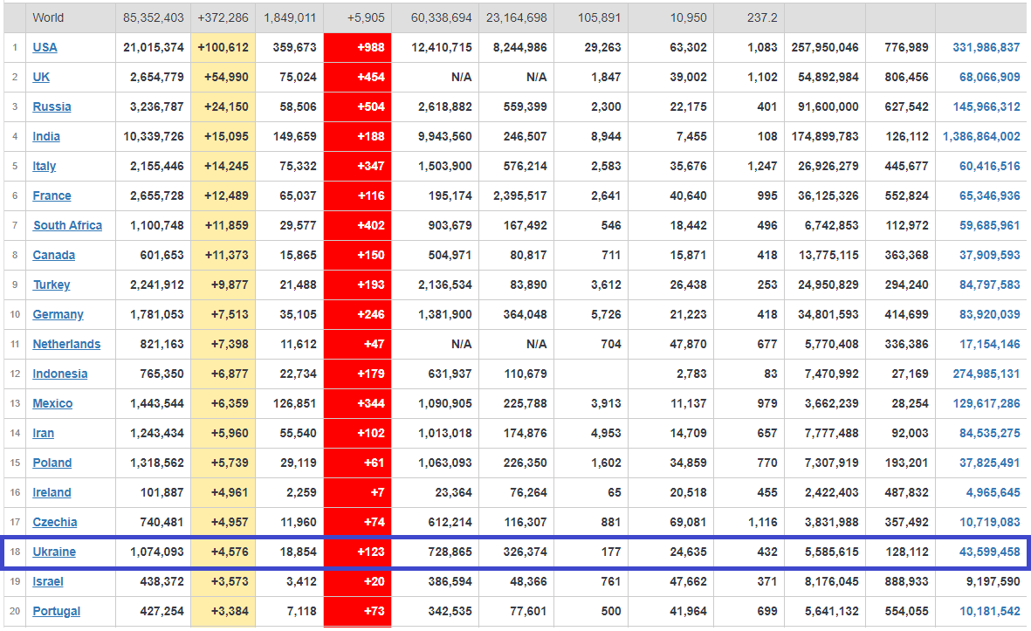Click the Netherlands country link
Image resolution: width=1031 pixels, height=631 pixels.
66,344
